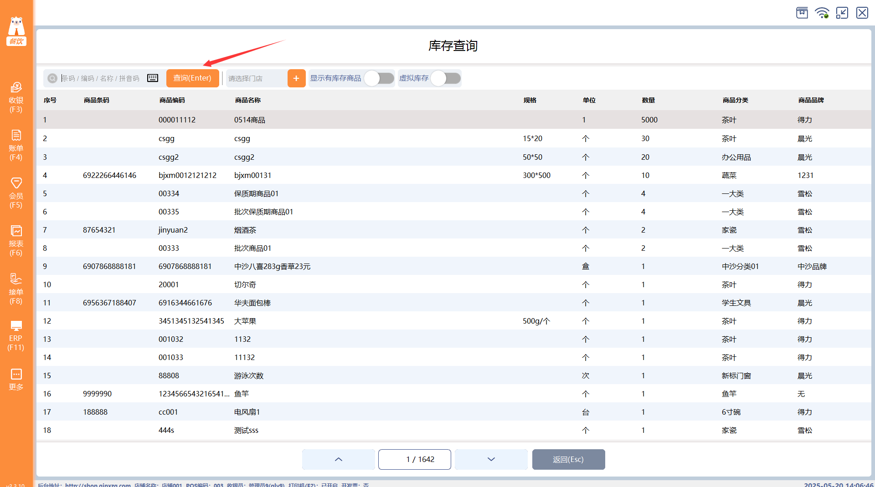Click quantity 5000 in first row
The height and width of the screenshot is (487, 875).
(649, 120)
